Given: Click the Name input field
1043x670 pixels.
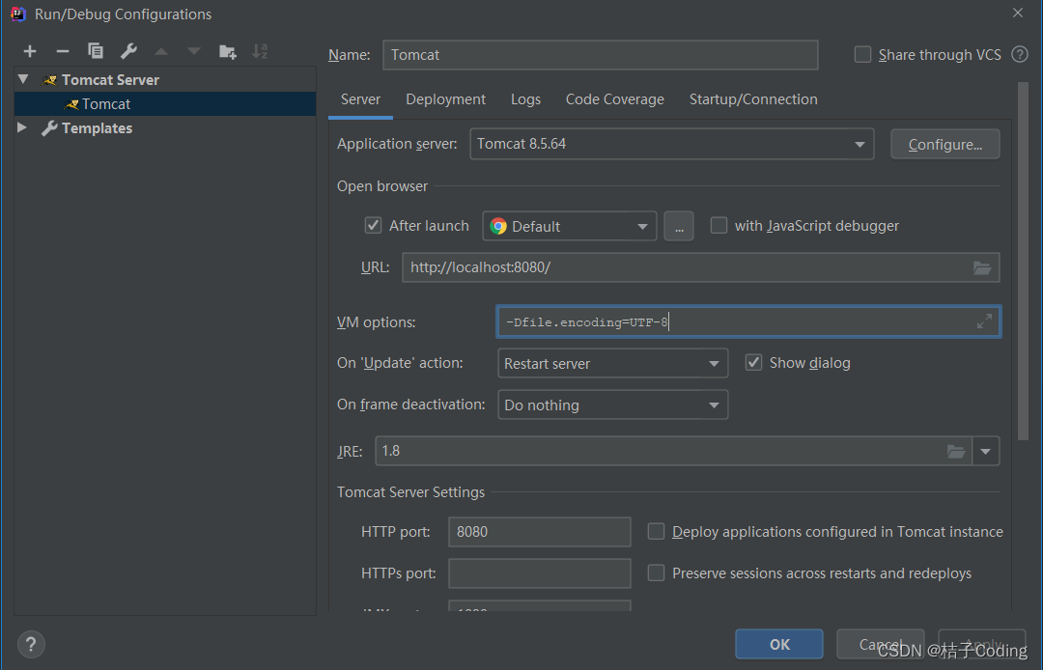Looking at the screenshot, I should tap(601, 54).
